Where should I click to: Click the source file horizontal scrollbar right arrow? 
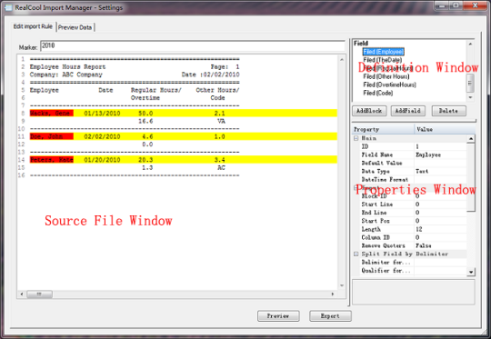click(x=333, y=294)
